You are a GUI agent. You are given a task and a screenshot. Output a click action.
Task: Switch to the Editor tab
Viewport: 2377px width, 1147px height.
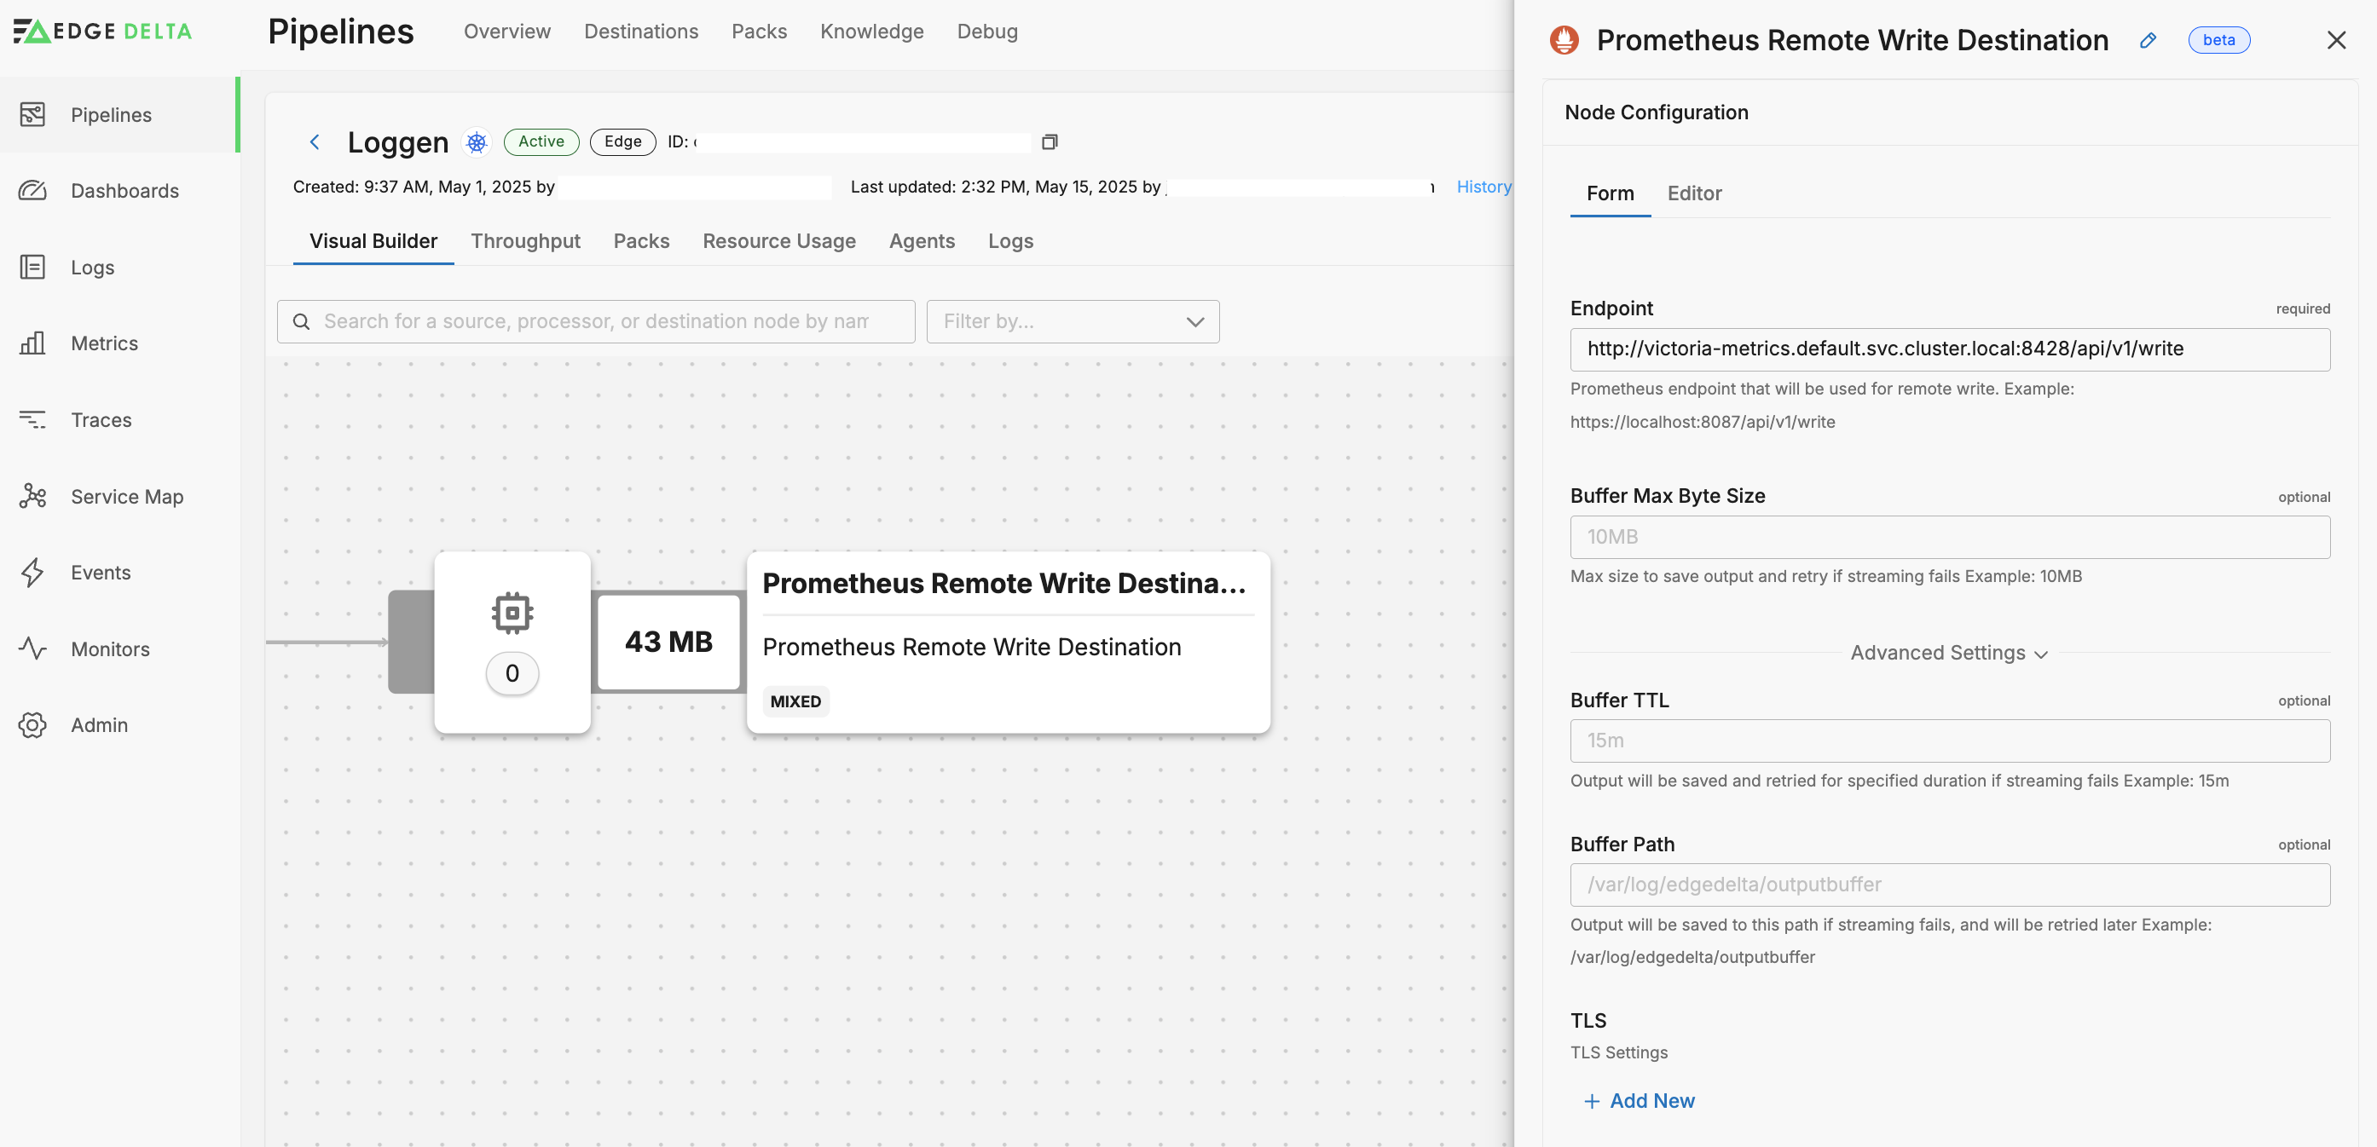click(1694, 193)
